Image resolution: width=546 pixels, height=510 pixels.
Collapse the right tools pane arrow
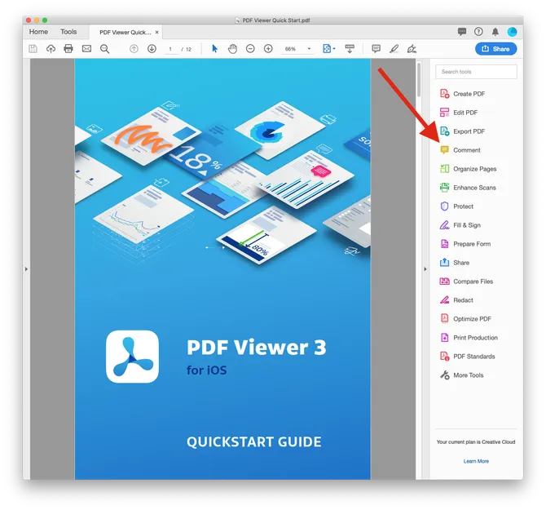pos(425,269)
